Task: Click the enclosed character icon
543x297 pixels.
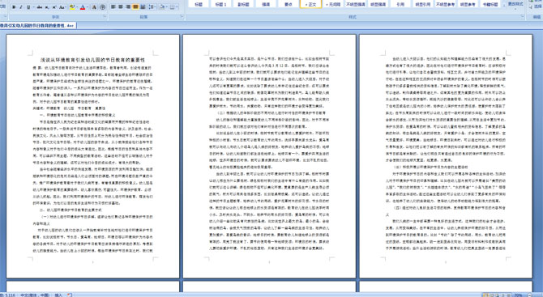Action: tap(102, 7)
